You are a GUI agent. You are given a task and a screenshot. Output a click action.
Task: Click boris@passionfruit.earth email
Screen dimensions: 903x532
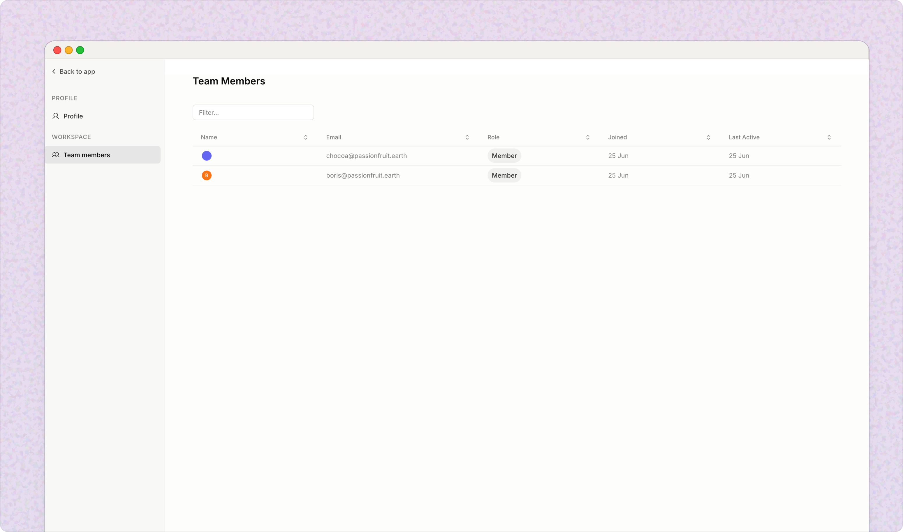point(362,175)
